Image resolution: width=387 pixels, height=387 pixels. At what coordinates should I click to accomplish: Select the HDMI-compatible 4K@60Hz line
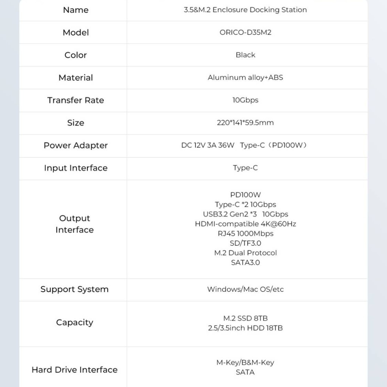pos(245,224)
